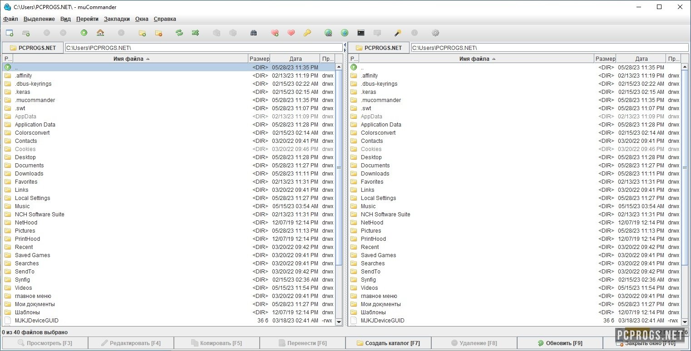This screenshot has width=691, height=351.
Task: Click the Обновить [F9] button
Action: coord(560,343)
